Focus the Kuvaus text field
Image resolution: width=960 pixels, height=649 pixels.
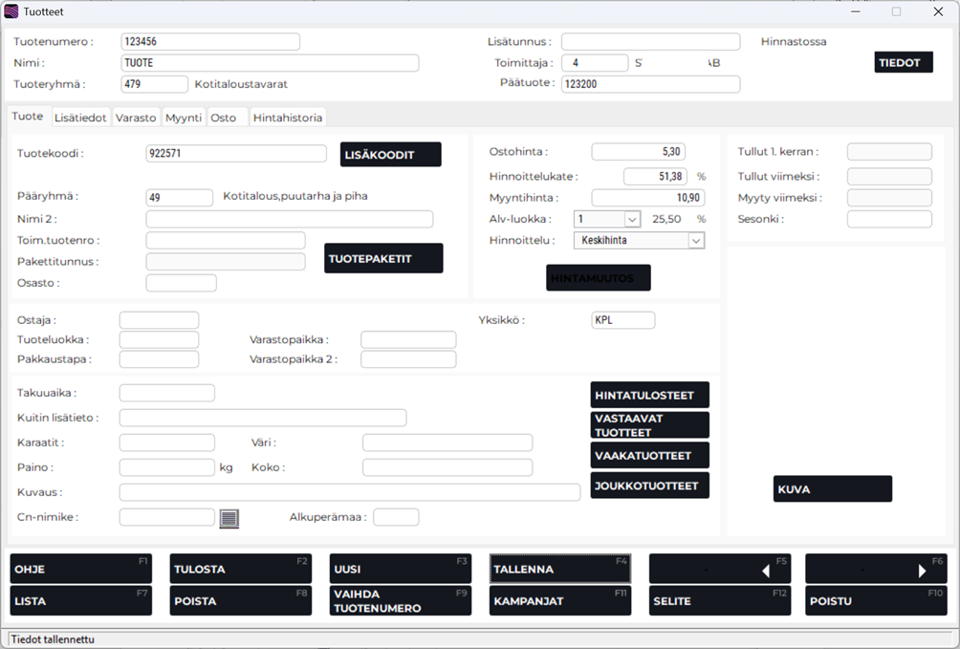coord(349,492)
